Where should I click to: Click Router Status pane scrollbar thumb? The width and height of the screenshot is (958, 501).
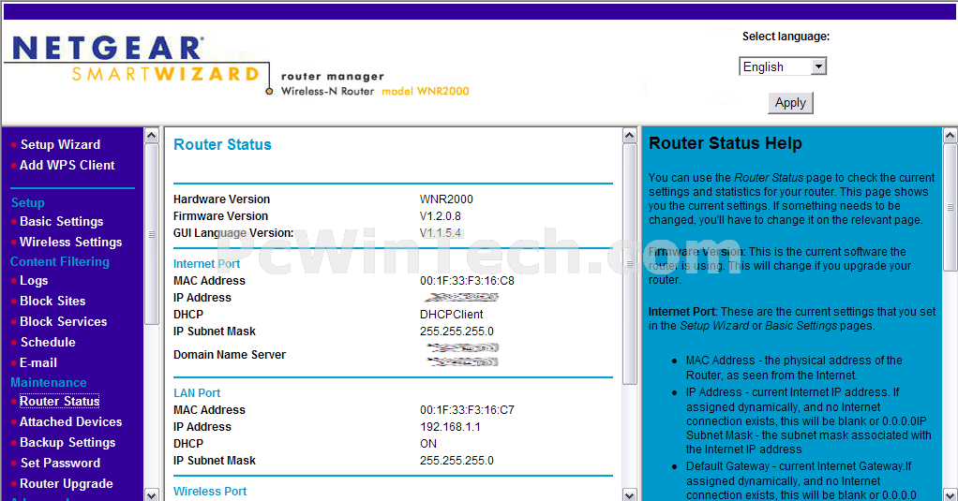[x=630, y=264]
